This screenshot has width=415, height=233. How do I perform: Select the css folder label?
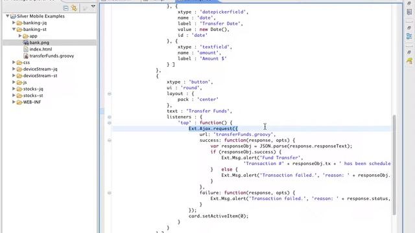pyautogui.click(x=27, y=62)
